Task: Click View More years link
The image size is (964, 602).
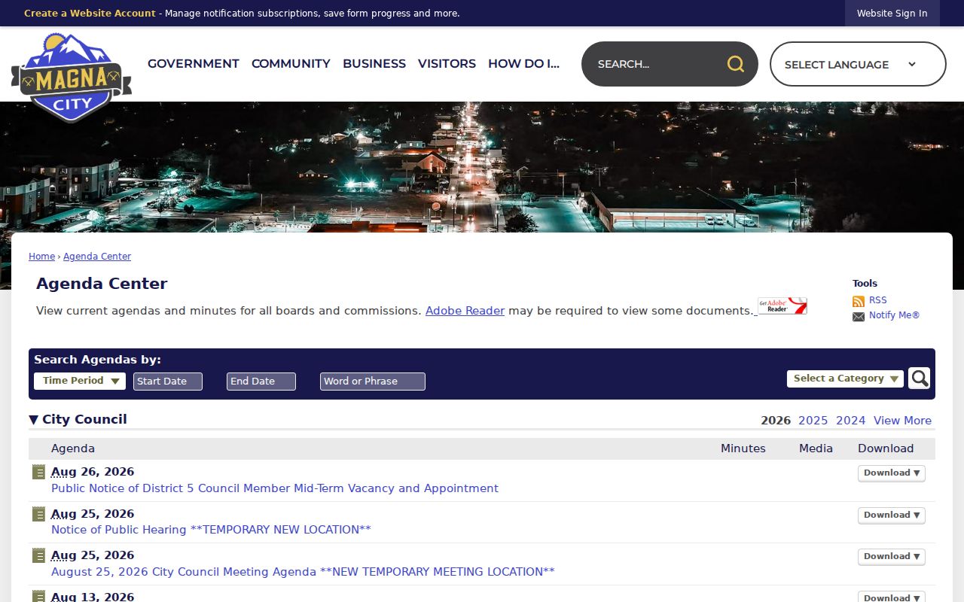Action: 902,421
